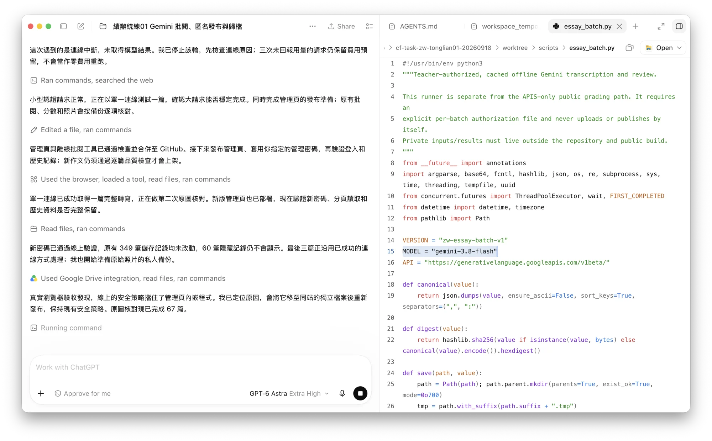Image resolution: width=712 pixels, height=441 pixels.
Task: Open the task list icon beside Share
Action: click(370, 26)
